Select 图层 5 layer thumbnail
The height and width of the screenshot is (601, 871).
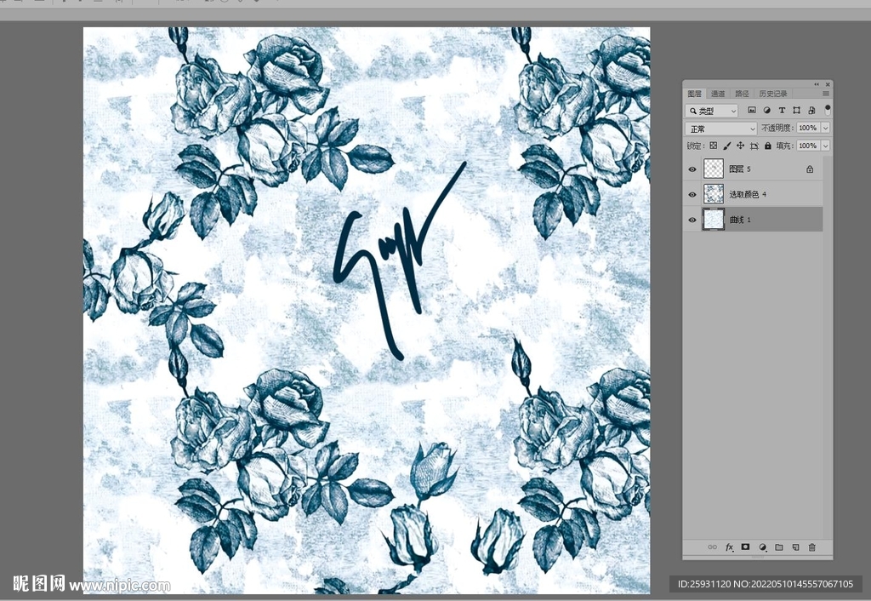coord(714,169)
